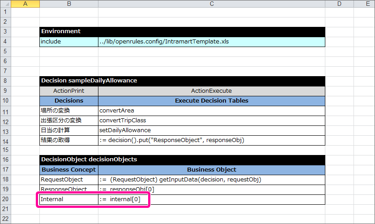The image size is (375, 224).
Task: Select row 7 header
Action: point(5,71)
